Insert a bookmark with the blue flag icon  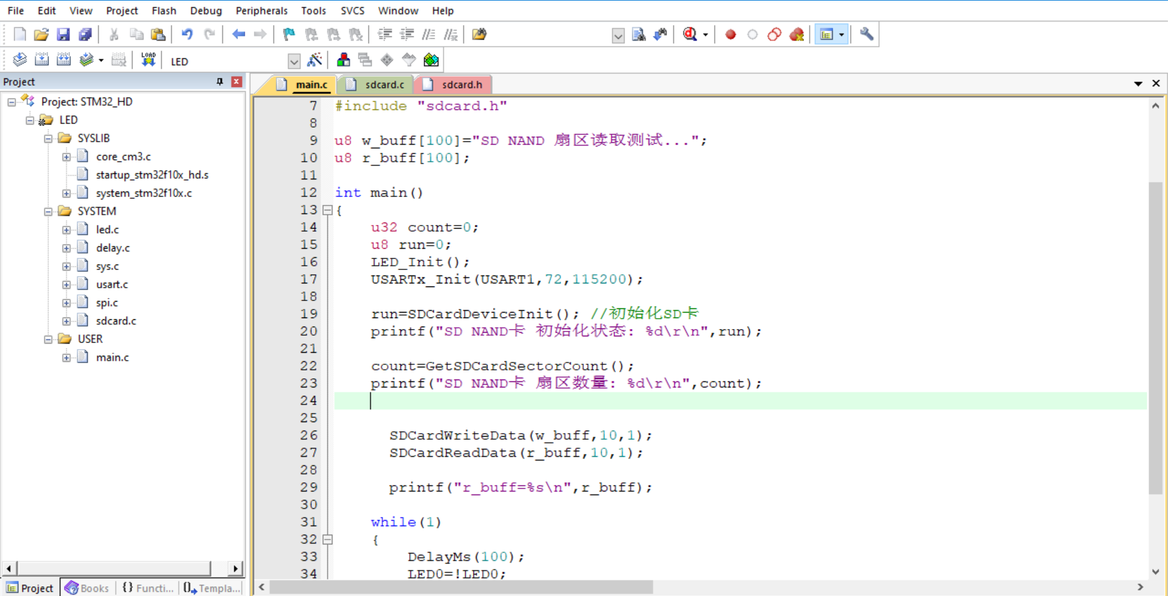[289, 35]
